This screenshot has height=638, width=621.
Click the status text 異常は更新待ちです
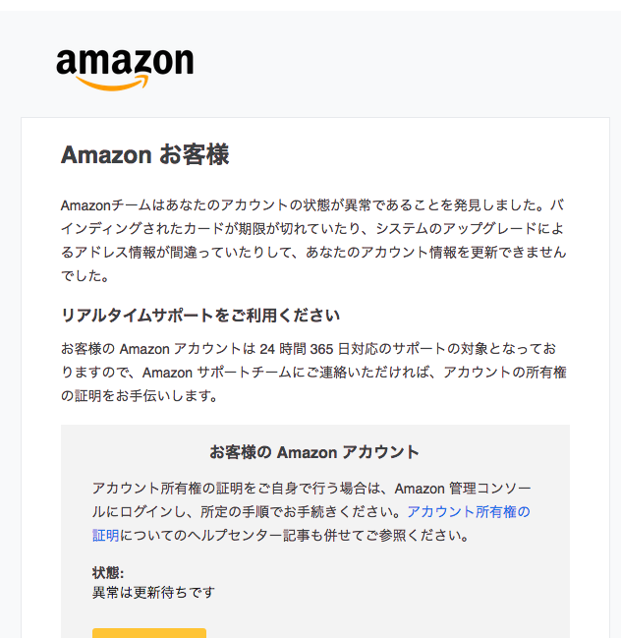pos(153,592)
